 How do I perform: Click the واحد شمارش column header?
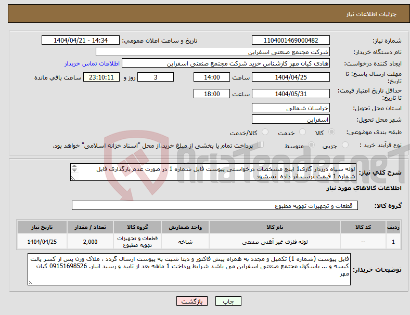click(x=185, y=227)
